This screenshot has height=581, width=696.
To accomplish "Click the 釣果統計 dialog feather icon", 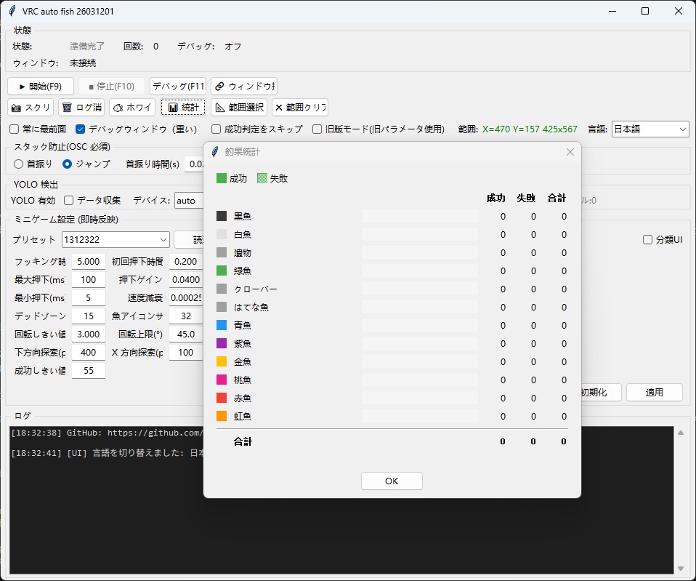I will click(x=215, y=152).
